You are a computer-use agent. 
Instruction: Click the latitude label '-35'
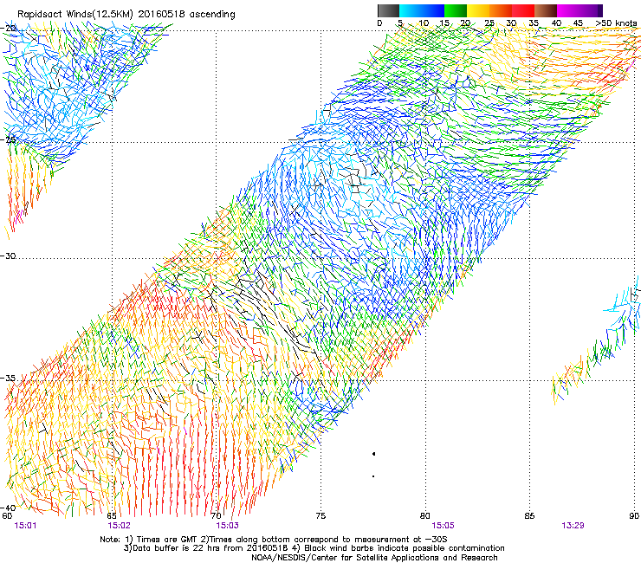click(x=9, y=379)
